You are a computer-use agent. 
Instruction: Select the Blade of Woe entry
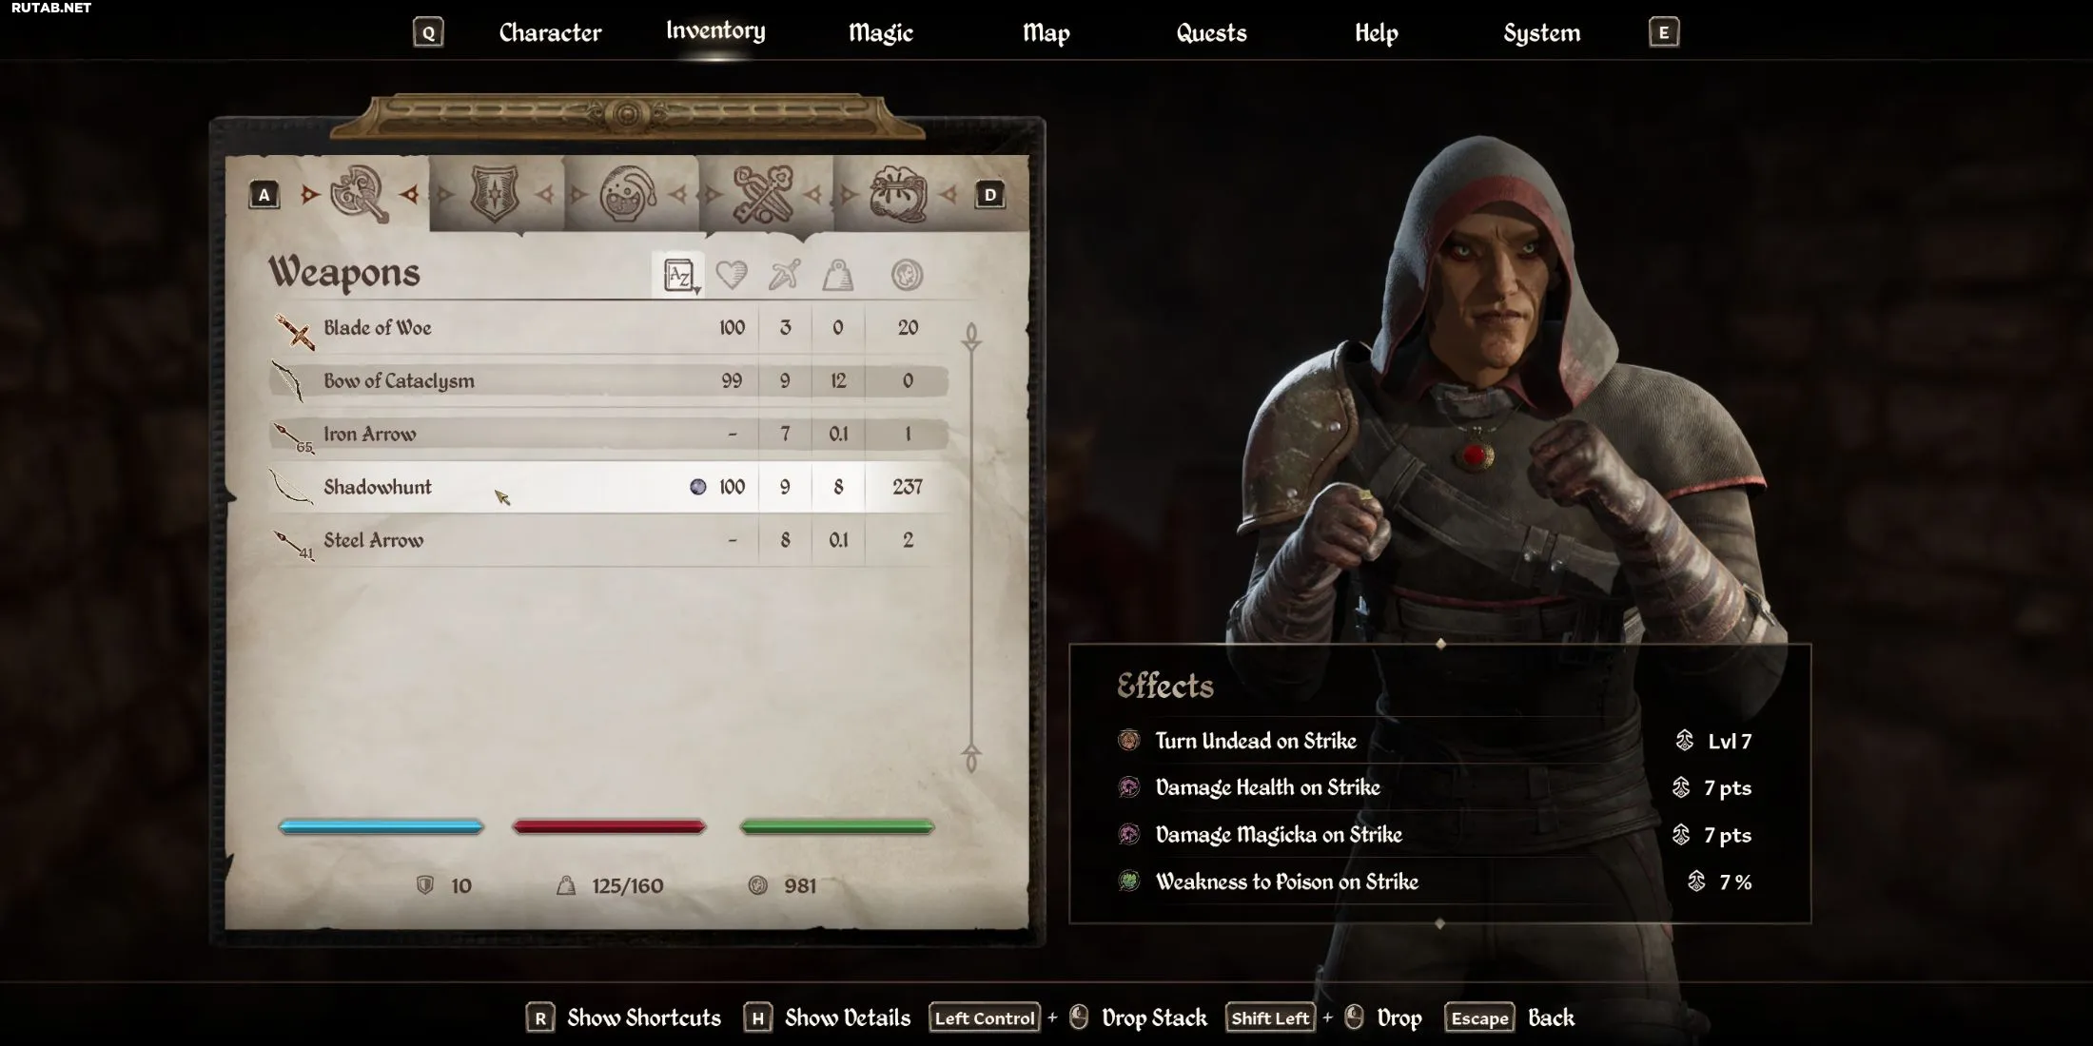pyautogui.click(x=609, y=328)
